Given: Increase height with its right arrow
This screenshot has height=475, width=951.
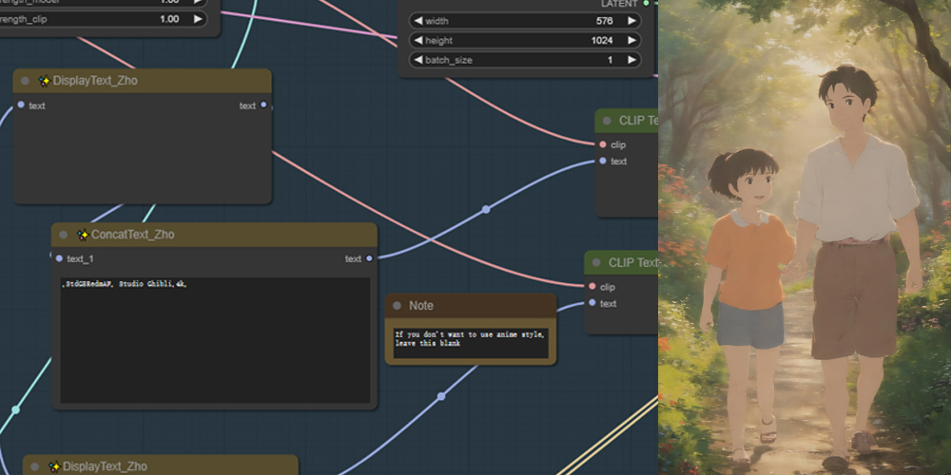Looking at the screenshot, I should point(632,41).
